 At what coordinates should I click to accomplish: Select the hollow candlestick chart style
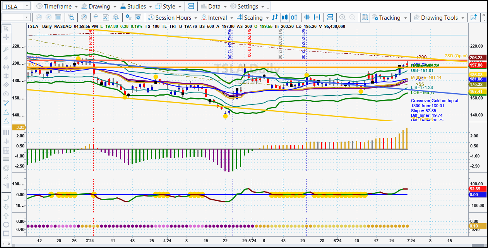coord(295,17)
